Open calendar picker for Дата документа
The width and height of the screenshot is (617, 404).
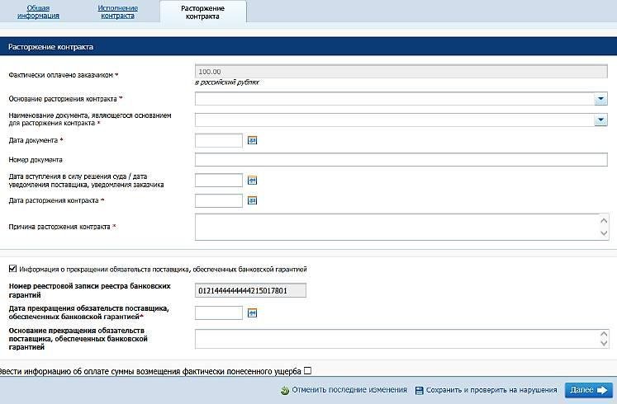point(253,140)
